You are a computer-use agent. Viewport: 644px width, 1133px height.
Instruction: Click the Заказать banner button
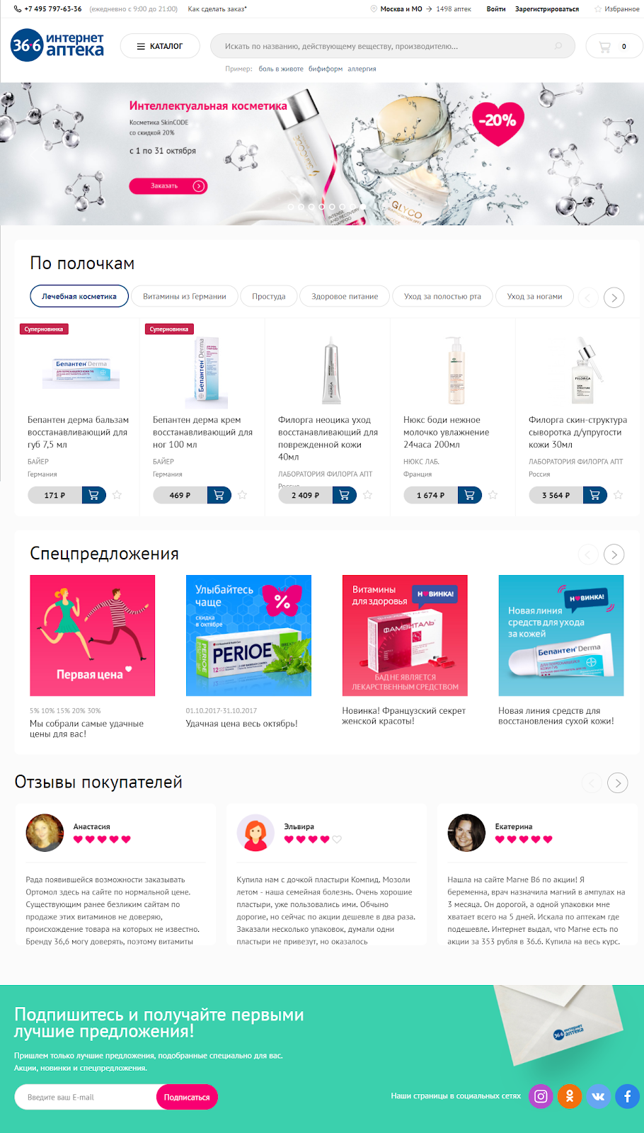coord(168,186)
